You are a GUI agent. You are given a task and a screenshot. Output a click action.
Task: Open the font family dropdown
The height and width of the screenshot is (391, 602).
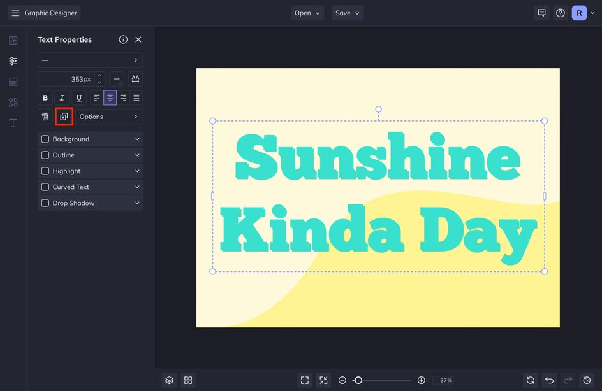(90, 60)
